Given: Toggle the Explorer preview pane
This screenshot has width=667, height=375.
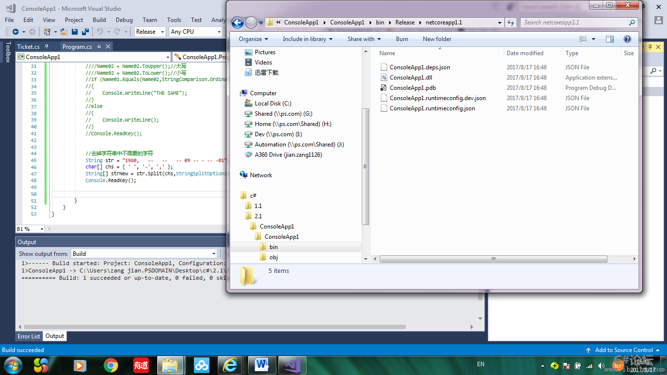Looking at the screenshot, I should [x=610, y=39].
